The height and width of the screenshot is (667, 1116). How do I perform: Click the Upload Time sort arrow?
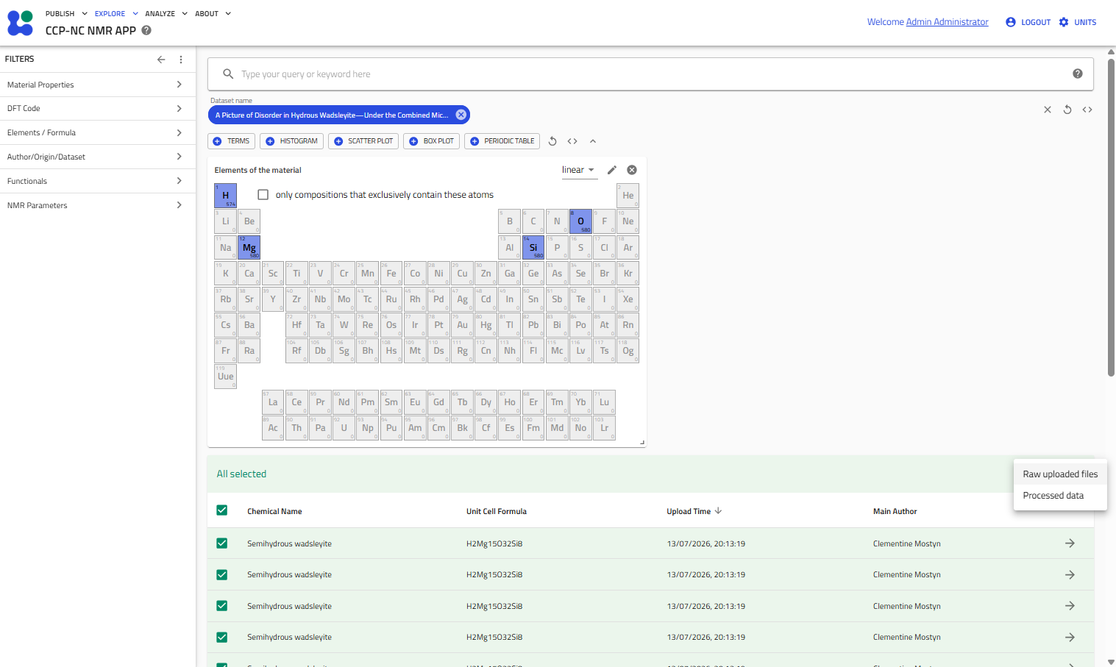tap(718, 511)
